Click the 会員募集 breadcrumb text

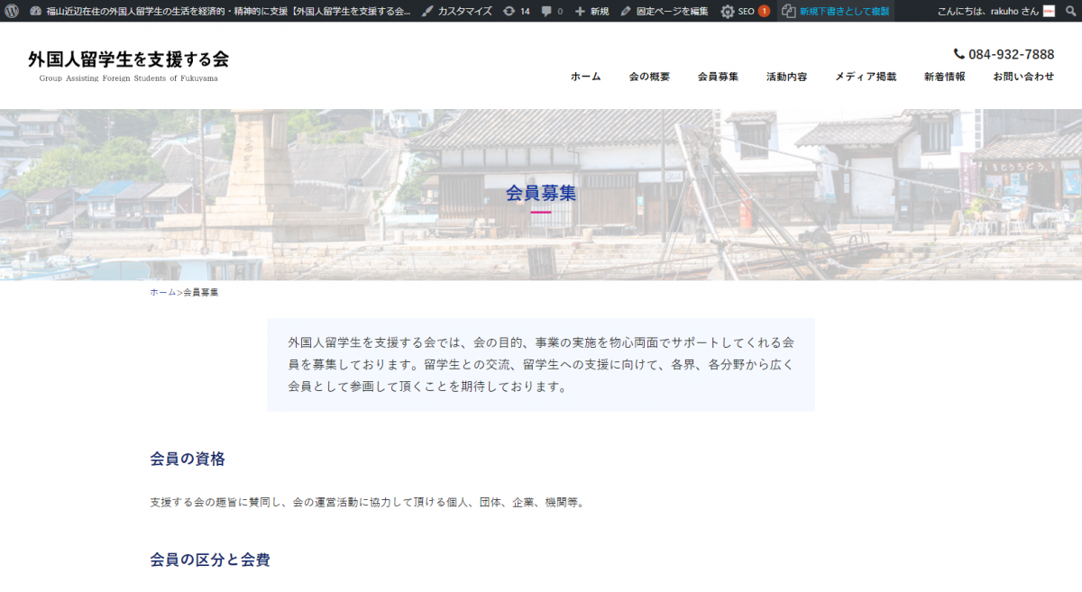pyautogui.click(x=200, y=293)
